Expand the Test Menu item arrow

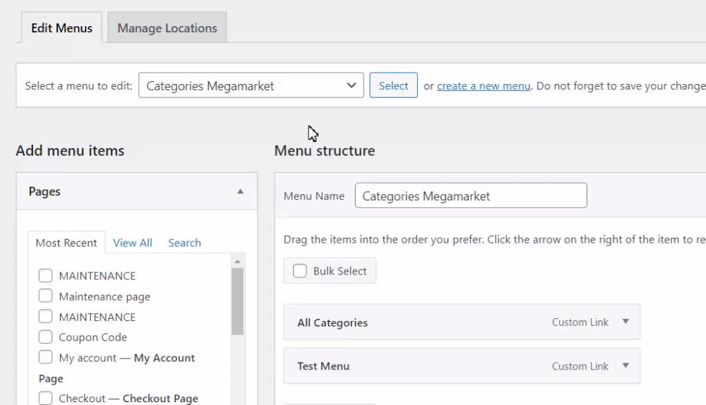tap(625, 365)
